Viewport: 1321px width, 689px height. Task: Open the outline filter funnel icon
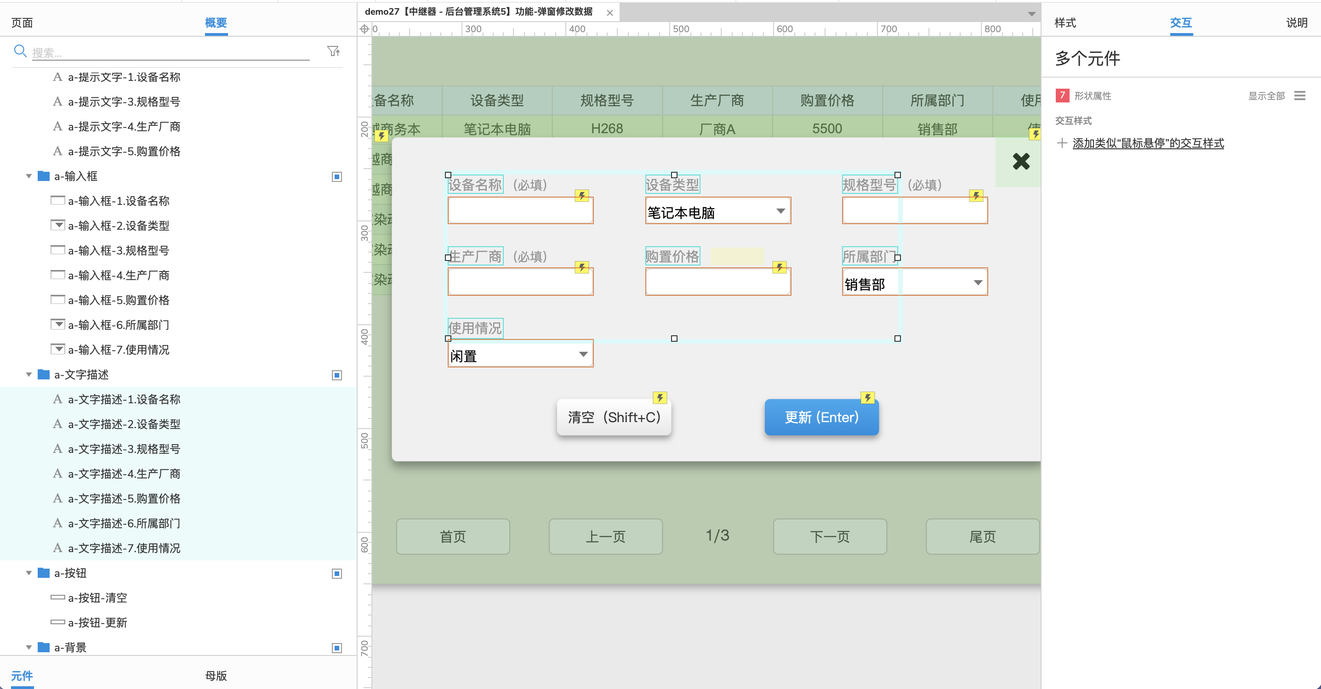(x=334, y=51)
